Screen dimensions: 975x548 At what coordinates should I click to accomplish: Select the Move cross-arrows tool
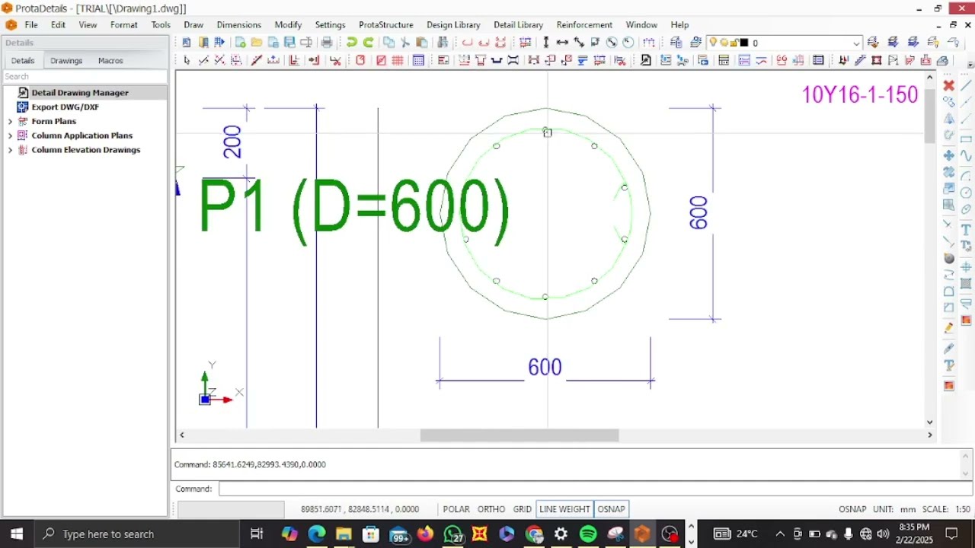point(949,155)
